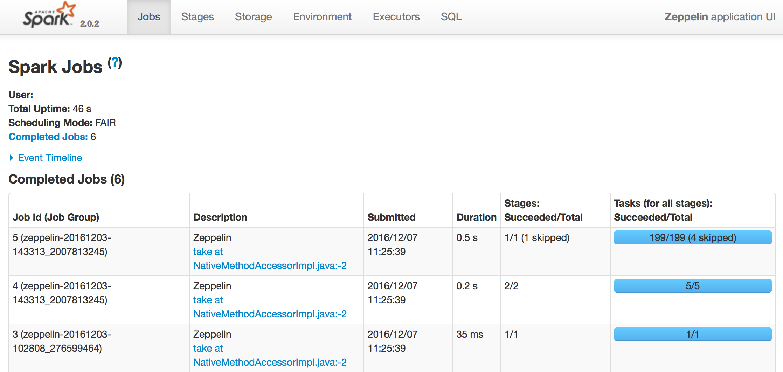Screen dimensions: 783x372
Task: Click the 'User:' label
Action: point(21,95)
